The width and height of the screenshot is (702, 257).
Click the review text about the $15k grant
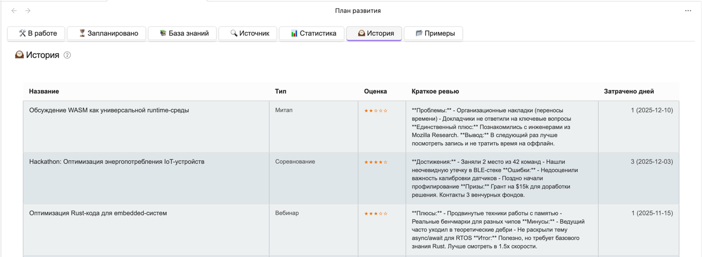[x=495, y=179]
